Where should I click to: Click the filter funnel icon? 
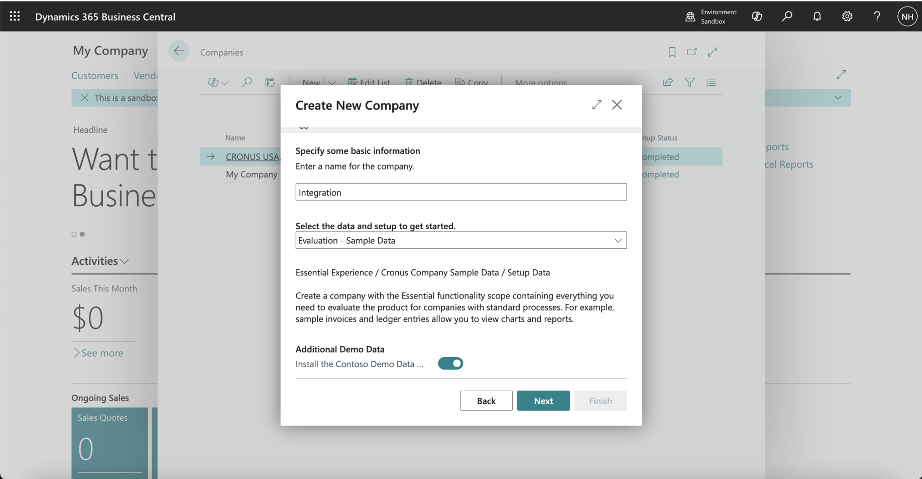click(x=689, y=82)
